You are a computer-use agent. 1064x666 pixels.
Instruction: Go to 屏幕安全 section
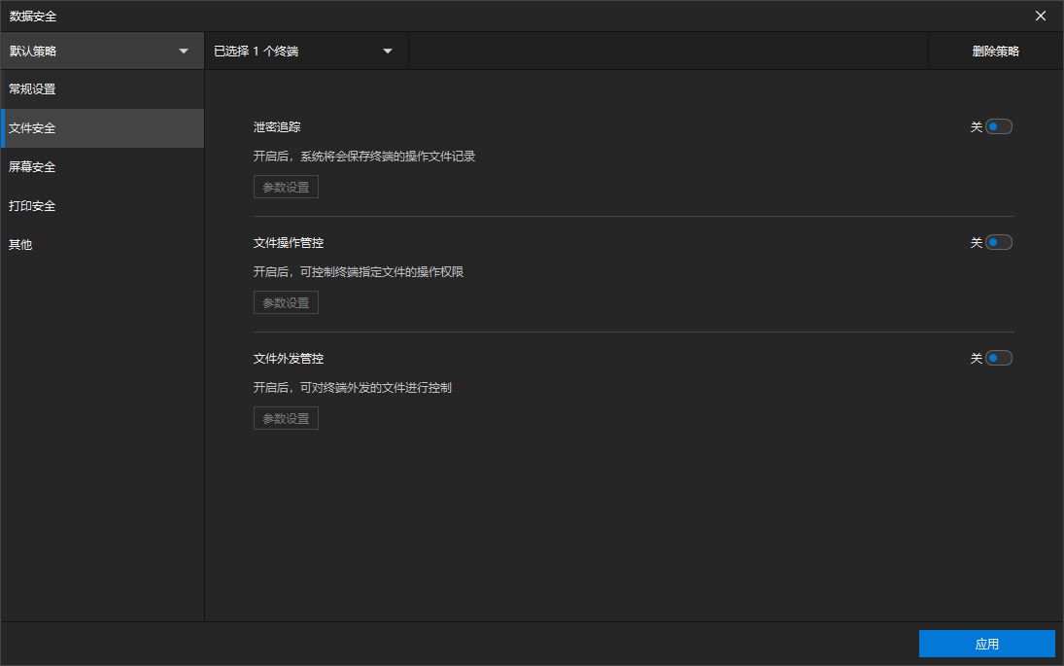(x=102, y=167)
